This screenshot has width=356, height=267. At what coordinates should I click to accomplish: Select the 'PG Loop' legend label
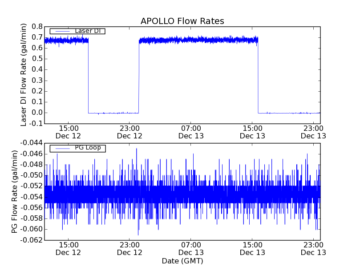click(x=88, y=148)
